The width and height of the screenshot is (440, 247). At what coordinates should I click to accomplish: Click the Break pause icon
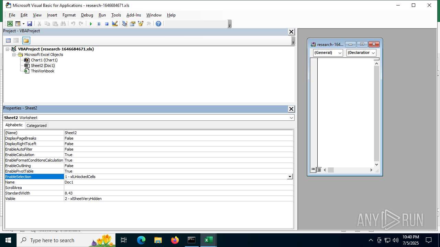pyautogui.click(x=99, y=24)
